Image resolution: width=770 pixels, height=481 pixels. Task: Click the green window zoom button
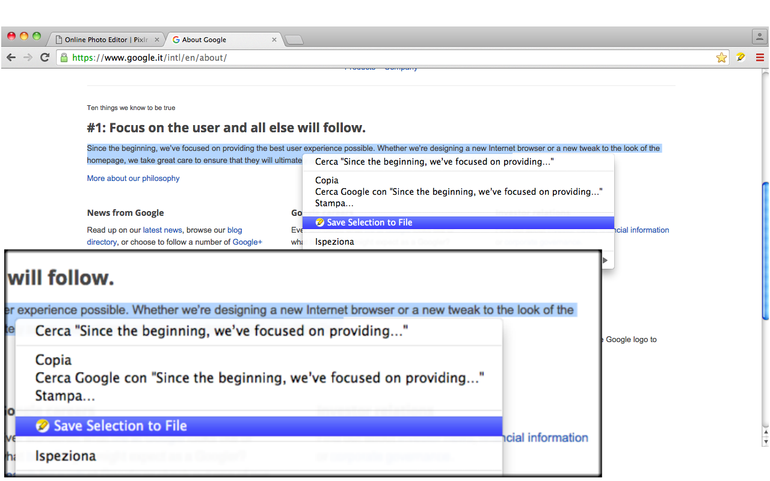37,36
